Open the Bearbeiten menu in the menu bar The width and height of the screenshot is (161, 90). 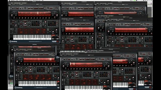[x=22, y=0]
